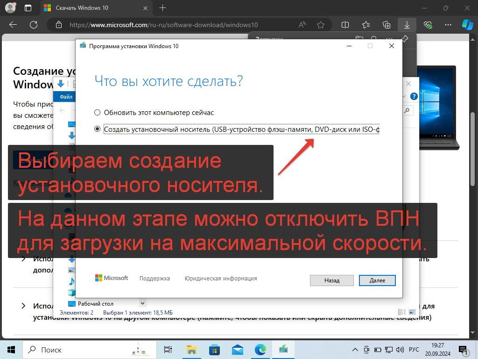Open the notification center icon
This screenshot has height=359, width=478.
pos(464,351)
